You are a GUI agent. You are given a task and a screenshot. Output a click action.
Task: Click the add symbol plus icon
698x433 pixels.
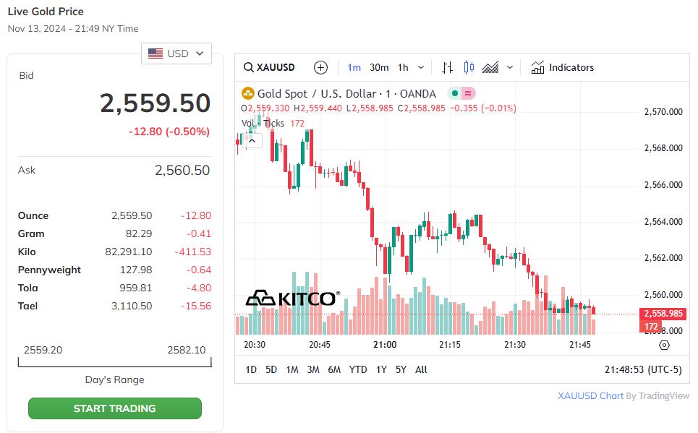click(321, 67)
